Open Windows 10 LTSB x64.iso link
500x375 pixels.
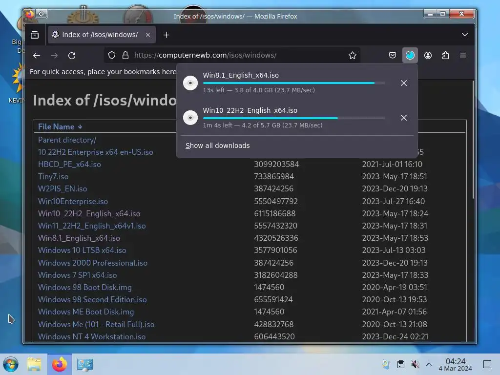pos(82,250)
